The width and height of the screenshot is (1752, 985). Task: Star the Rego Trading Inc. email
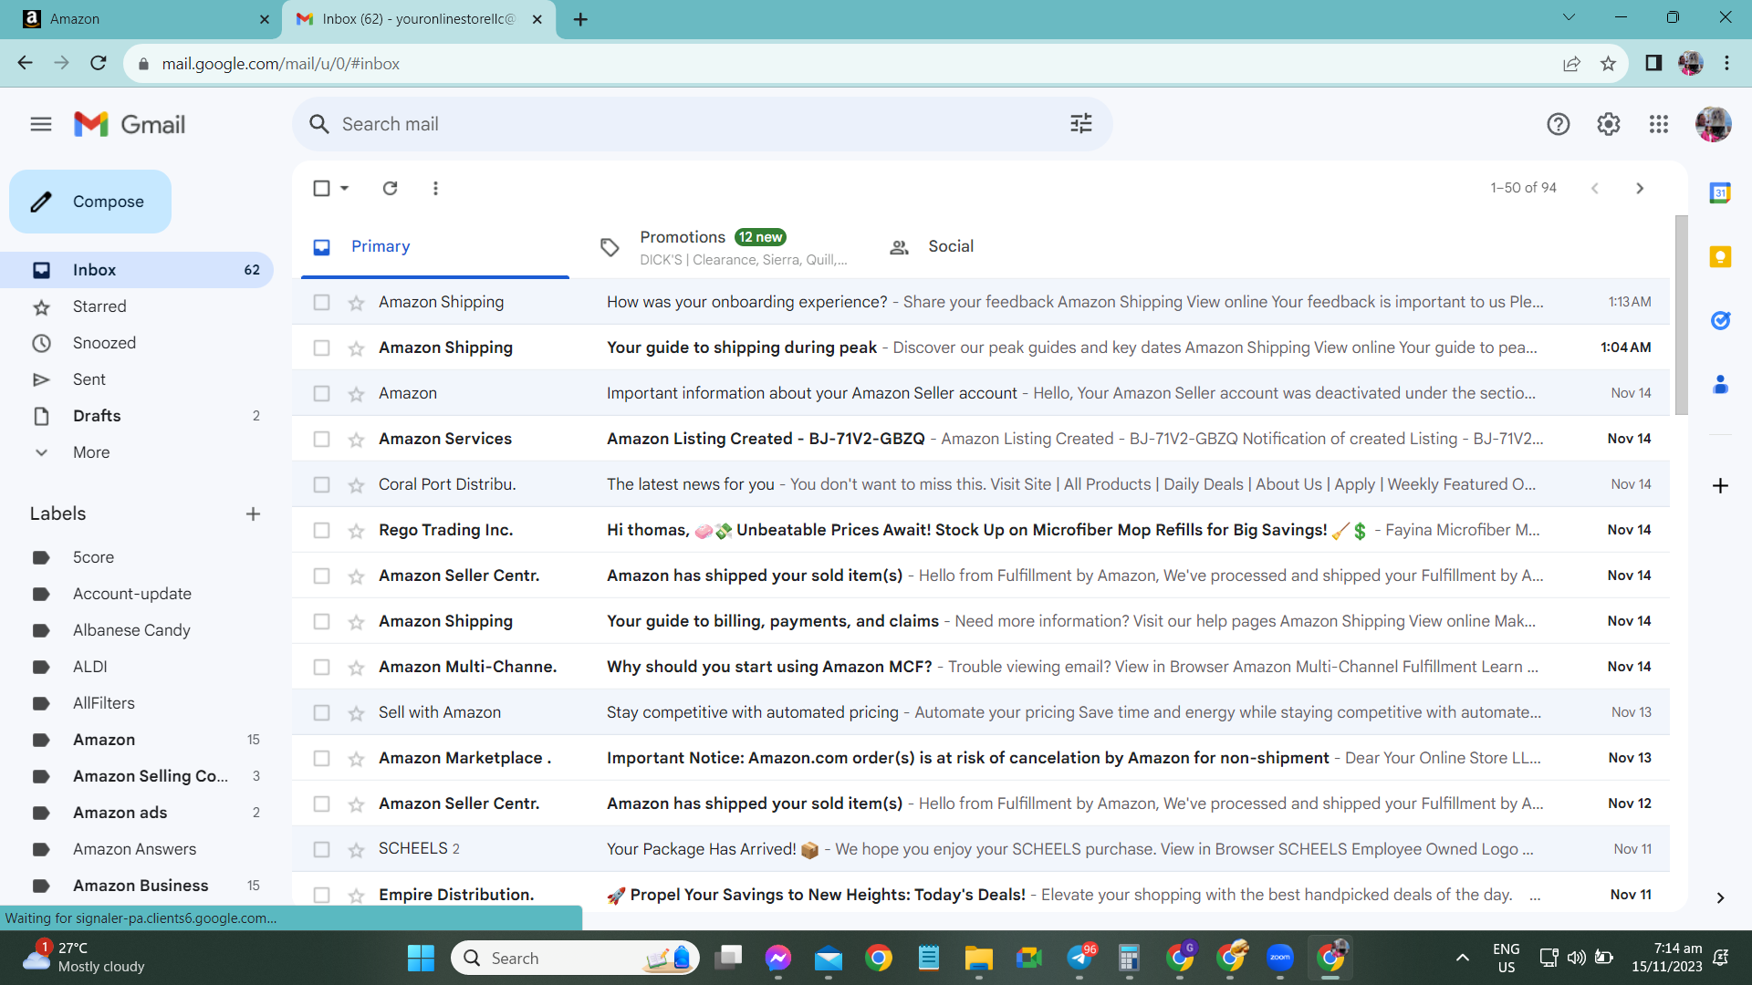(356, 531)
